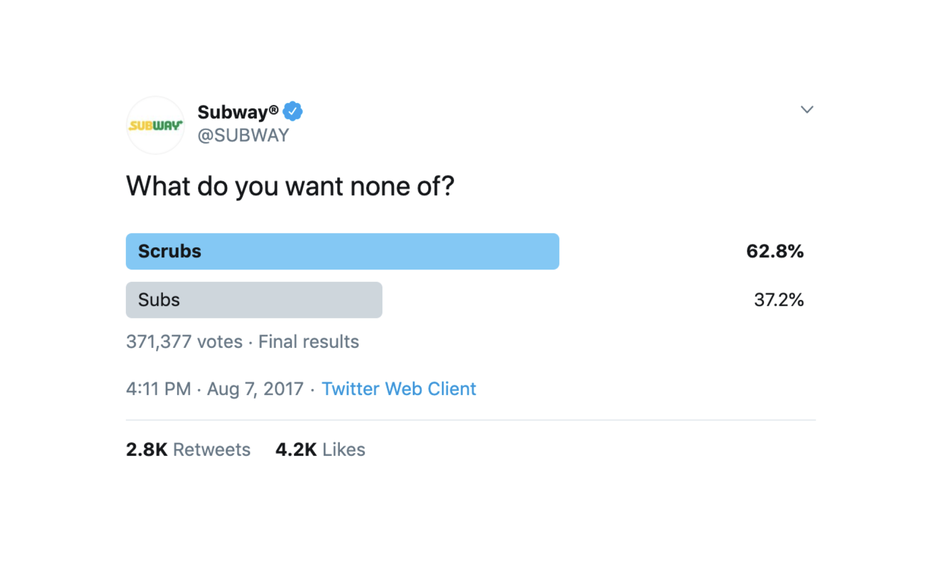
Task: Click the registered trademark symbol after Subway
Action: tap(274, 109)
